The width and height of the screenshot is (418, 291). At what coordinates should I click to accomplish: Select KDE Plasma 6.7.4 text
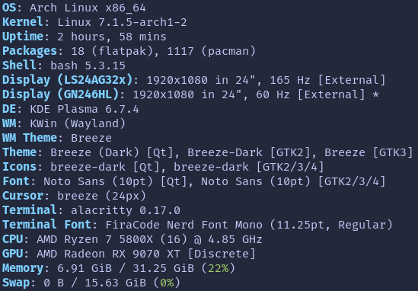pos(85,109)
